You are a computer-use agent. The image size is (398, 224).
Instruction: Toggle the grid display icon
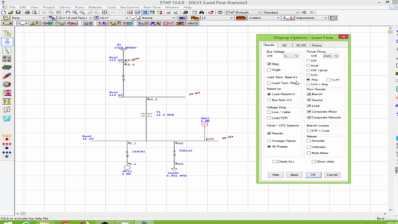coord(145,12)
